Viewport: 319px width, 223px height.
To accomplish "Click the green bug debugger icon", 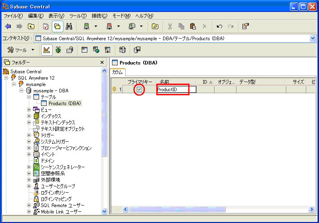I will point(58,50).
